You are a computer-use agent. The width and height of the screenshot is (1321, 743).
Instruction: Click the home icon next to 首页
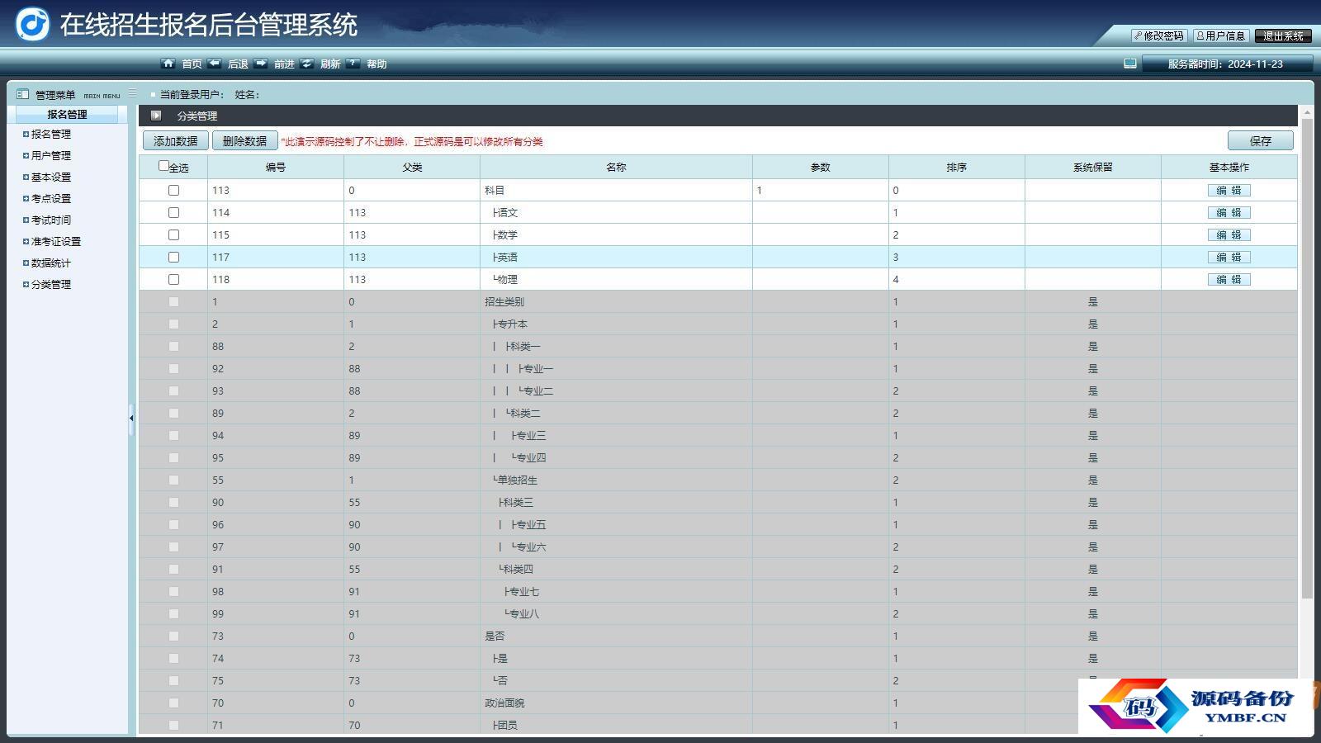[168, 63]
